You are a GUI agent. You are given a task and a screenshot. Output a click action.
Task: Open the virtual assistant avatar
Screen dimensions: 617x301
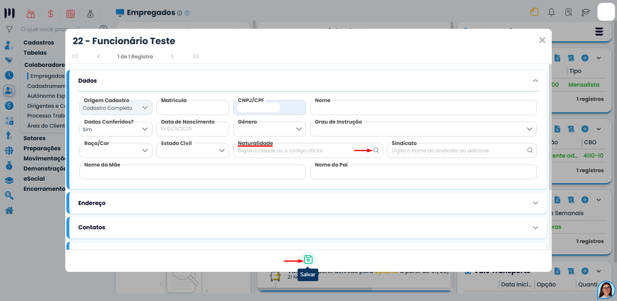coord(606,290)
